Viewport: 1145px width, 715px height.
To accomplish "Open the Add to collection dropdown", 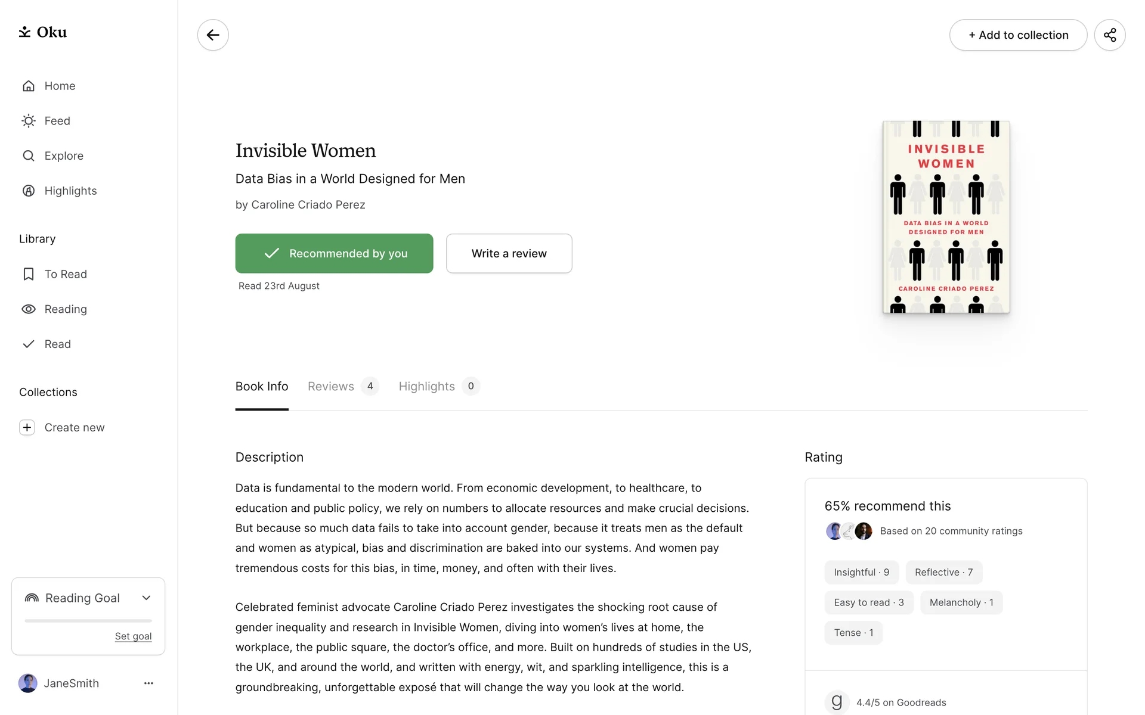I will (x=1018, y=35).
